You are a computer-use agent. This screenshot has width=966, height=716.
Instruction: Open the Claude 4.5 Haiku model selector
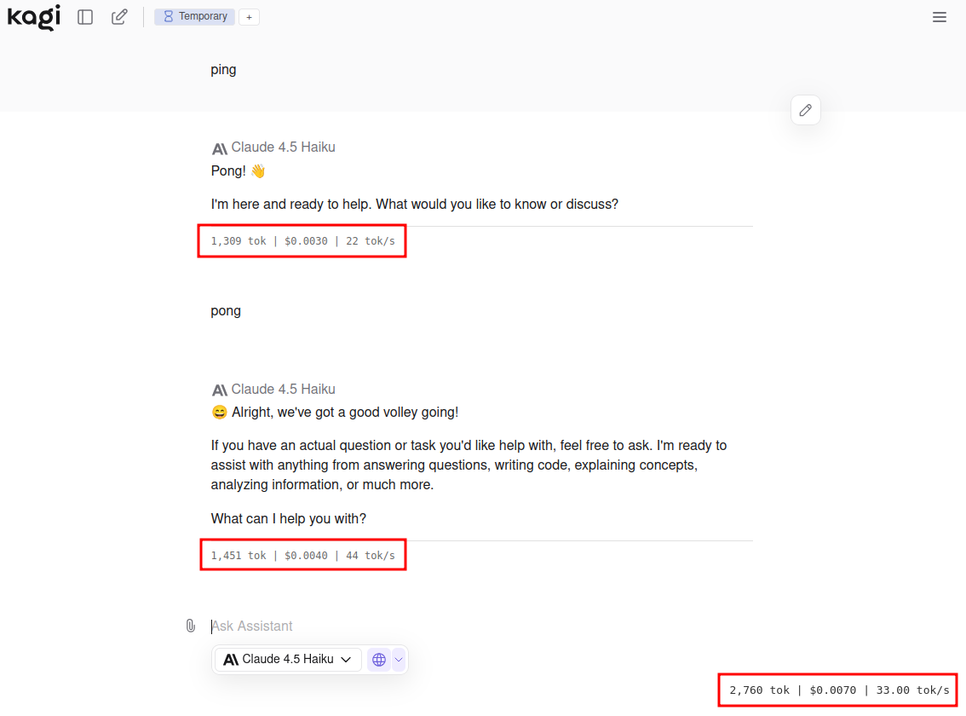coord(288,660)
